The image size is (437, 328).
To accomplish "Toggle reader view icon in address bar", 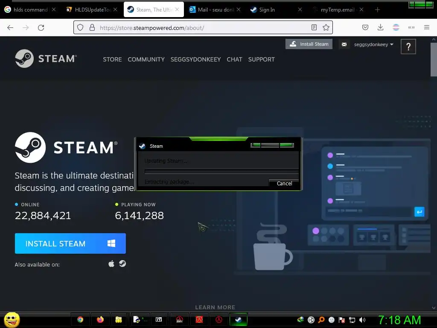I will coord(314,28).
